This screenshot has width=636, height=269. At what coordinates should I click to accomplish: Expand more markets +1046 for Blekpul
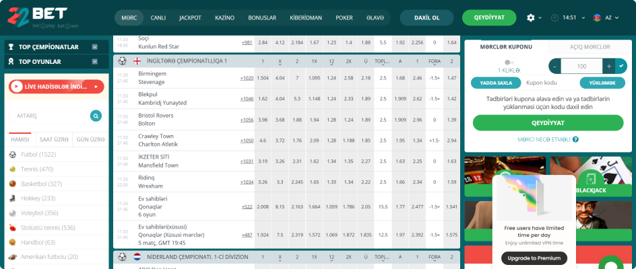[247, 99]
